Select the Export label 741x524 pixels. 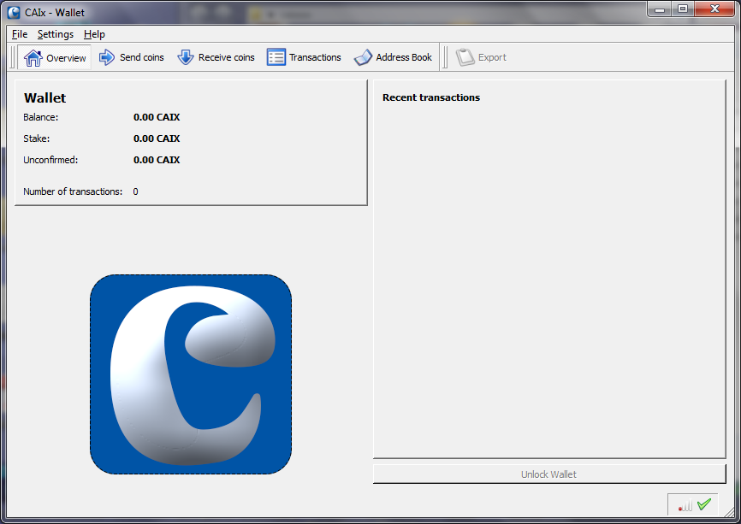(x=492, y=57)
